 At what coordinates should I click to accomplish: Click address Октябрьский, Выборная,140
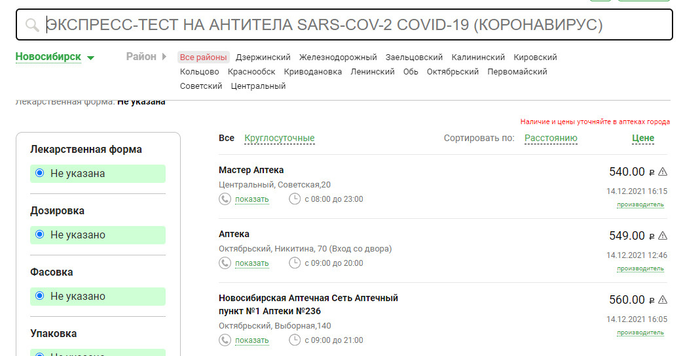tap(275, 325)
